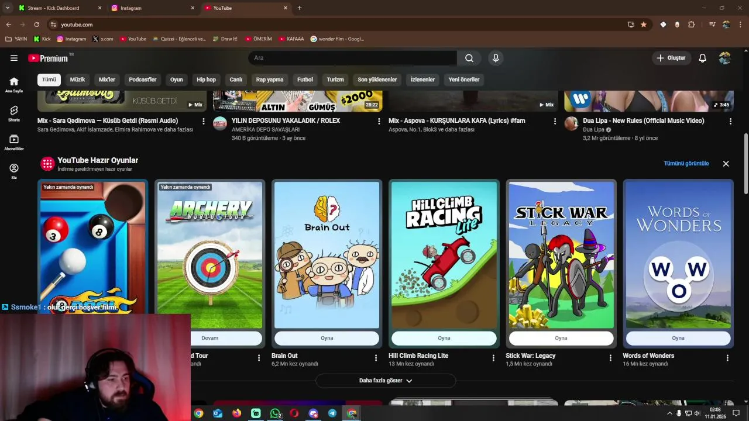Click Oyna under Hill Climb Racing Lite
Viewport: 749px width, 421px height.
click(x=444, y=338)
